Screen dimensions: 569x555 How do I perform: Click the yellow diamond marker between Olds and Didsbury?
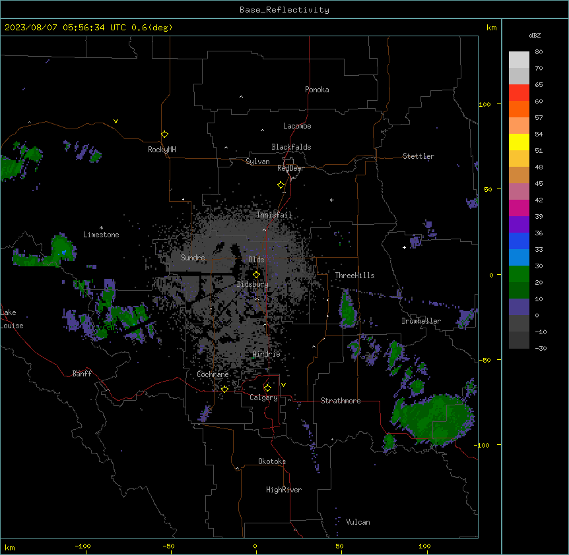257,275
